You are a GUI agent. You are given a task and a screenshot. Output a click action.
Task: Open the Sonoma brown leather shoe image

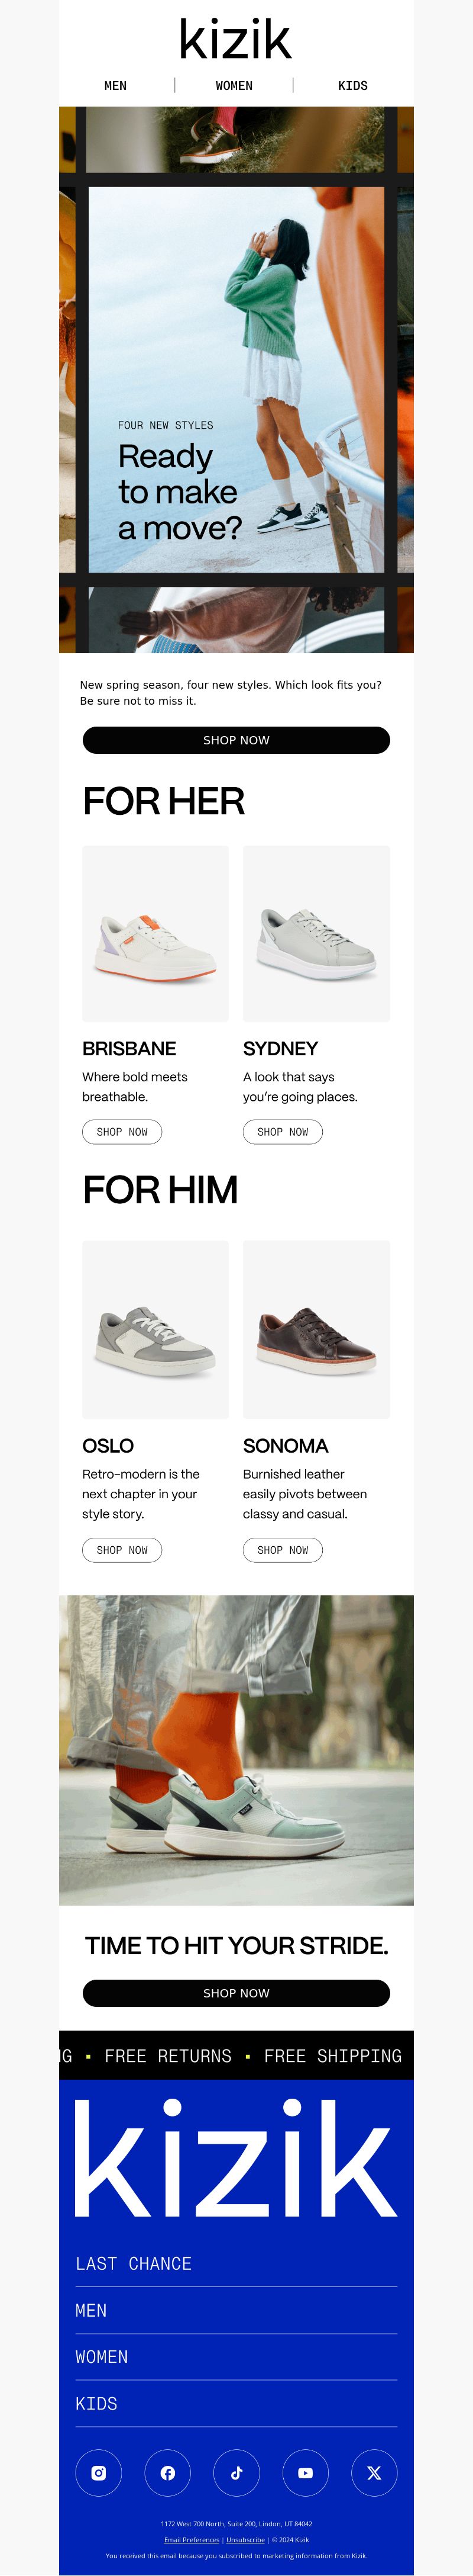click(316, 1329)
